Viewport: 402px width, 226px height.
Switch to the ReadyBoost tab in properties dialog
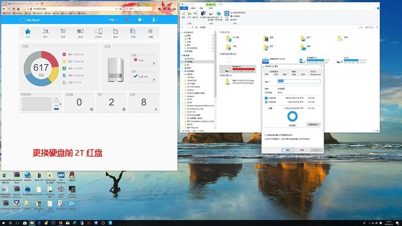click(x=315, y=73)
